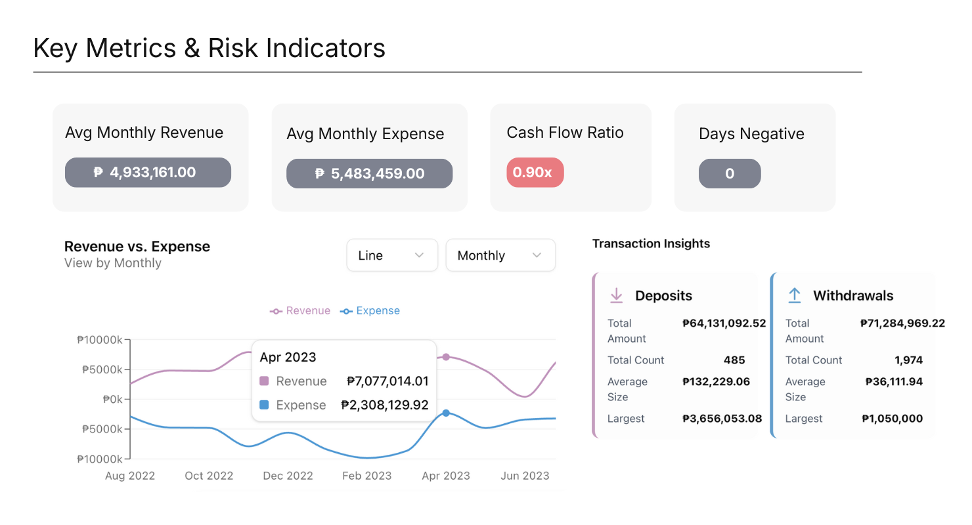
Task: Toggle the Revenue legend marker
Action: (276, 311)
